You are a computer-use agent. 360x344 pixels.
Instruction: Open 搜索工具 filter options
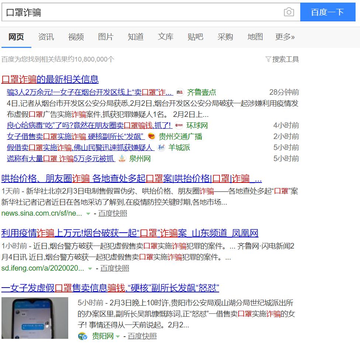point(285,59)
